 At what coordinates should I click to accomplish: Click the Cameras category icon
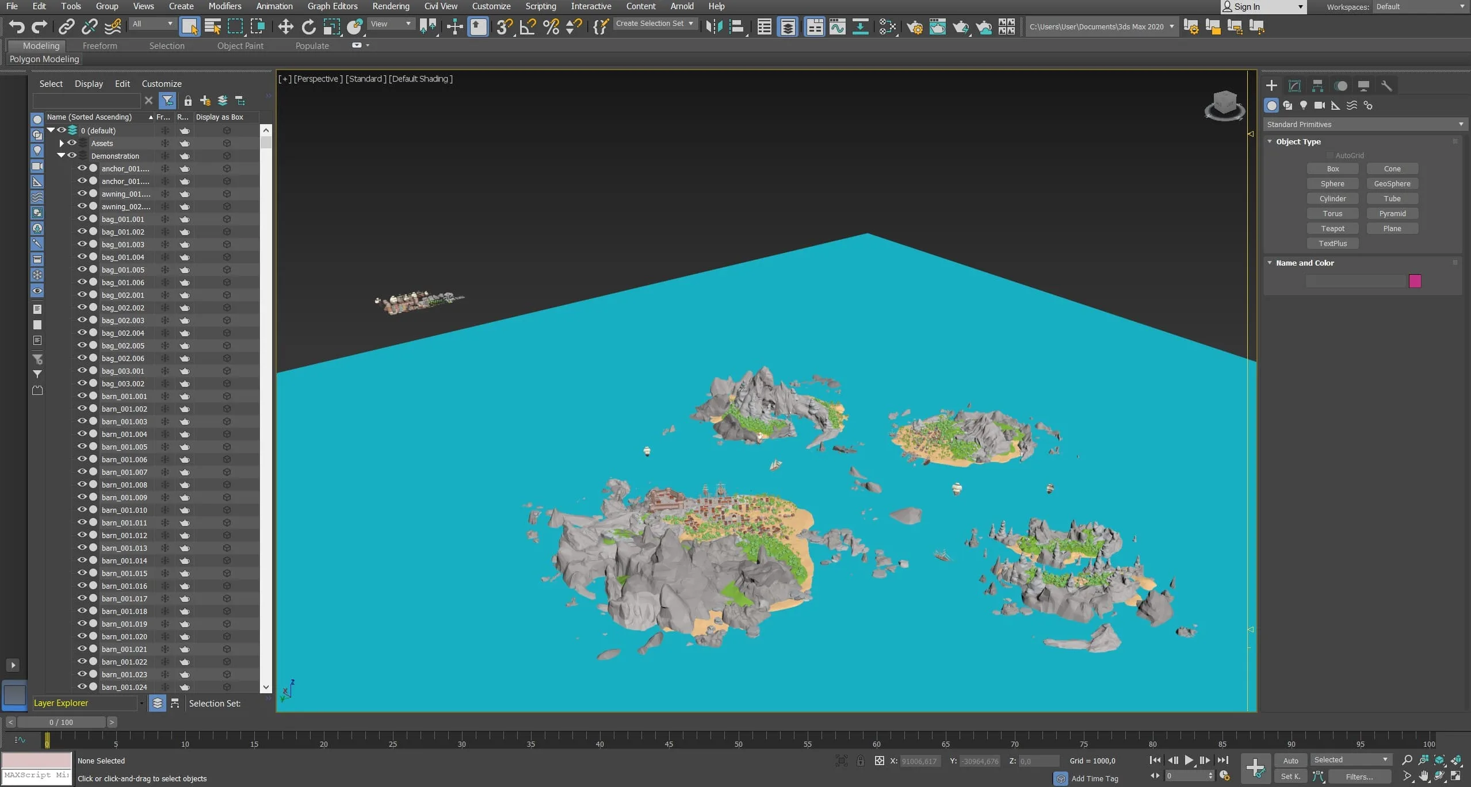click(x=1320, y=105)
